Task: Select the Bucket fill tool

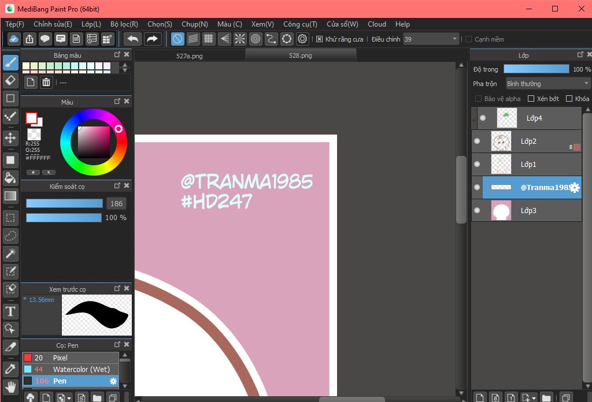Action: 10,178
